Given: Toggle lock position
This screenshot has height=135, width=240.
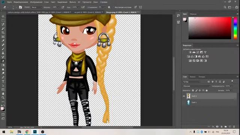Looking at the screenshot, I should [200, 90].
